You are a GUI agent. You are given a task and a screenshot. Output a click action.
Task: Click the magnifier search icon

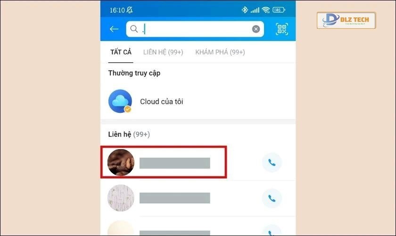coord(134,29)
